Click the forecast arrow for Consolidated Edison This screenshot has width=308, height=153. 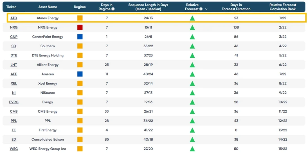(192, 140)
